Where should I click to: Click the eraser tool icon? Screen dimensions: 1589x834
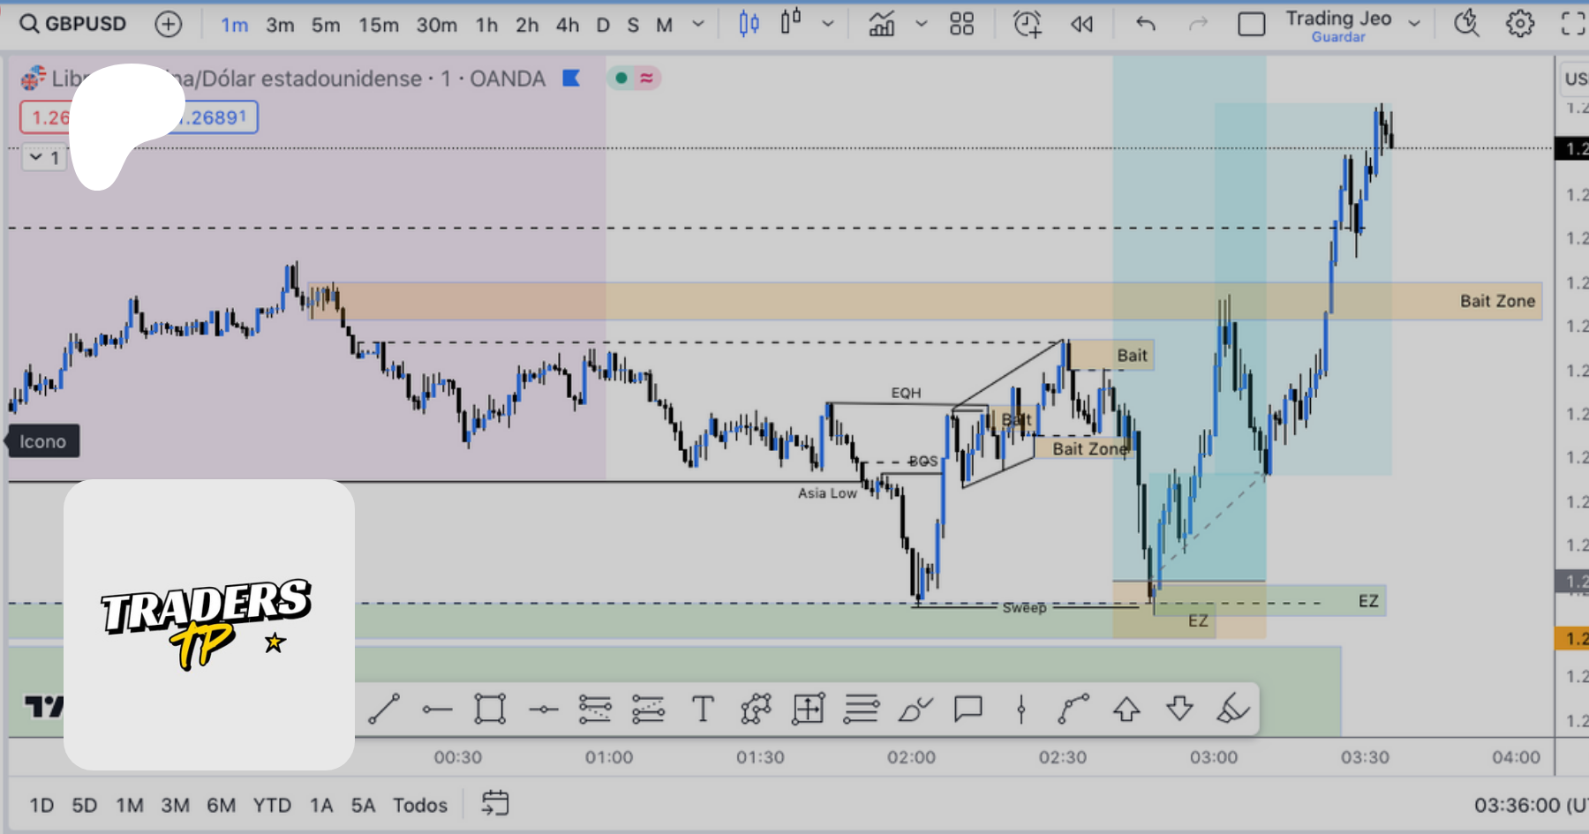(1232, 709)
